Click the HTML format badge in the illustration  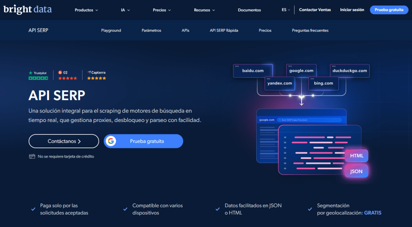(x=356, y=156)
